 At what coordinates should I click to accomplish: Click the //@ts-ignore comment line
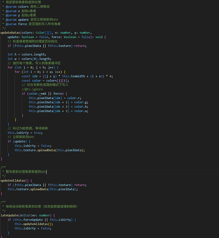coord(32,89)
